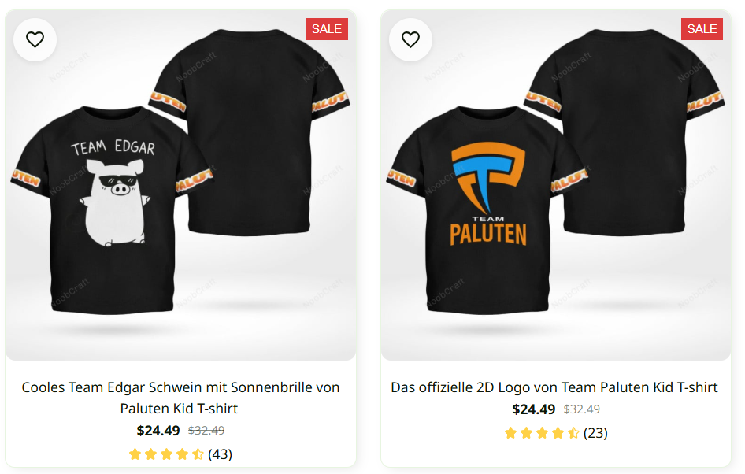Click the fourth star under the Team Edgar shirt
The height and width of the screenshot is (474, 745).
[x=181, y=454]
